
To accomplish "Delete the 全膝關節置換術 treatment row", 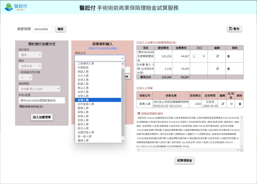I will (x=228, y=56).
